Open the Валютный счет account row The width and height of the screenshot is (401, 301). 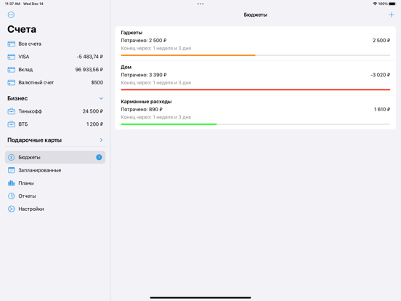pos(55,83)
